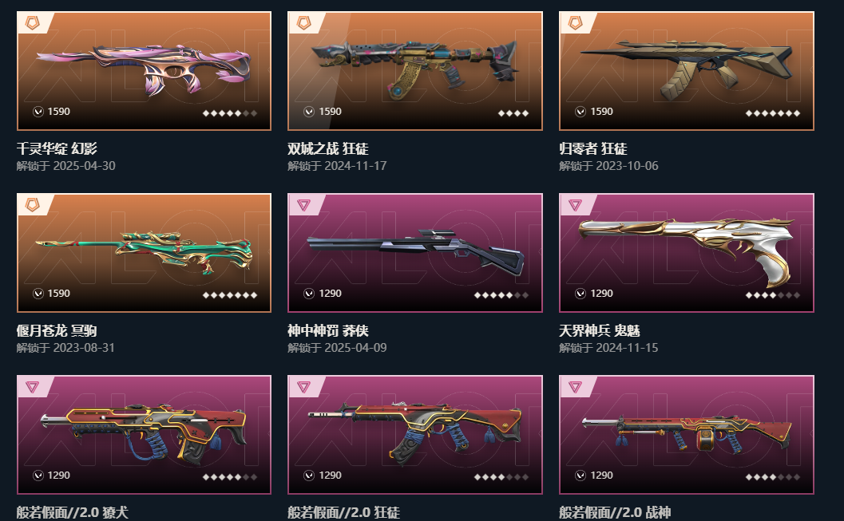Click tier badge on 归零者 狂徒 card
The height and width of the screenshot is (521, 844).
coord(576,23)
